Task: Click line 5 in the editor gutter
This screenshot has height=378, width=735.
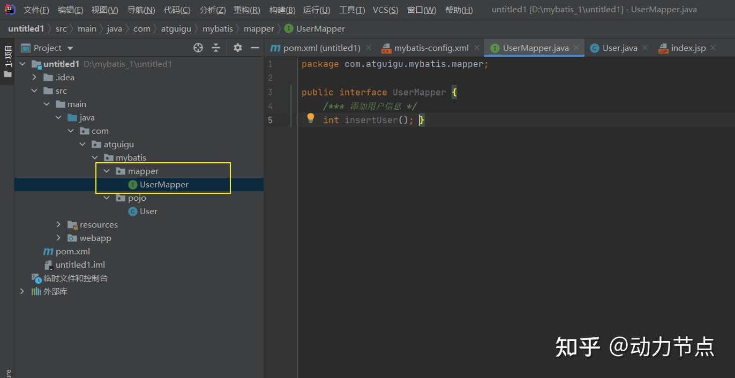Action: [x=271, y=120]
